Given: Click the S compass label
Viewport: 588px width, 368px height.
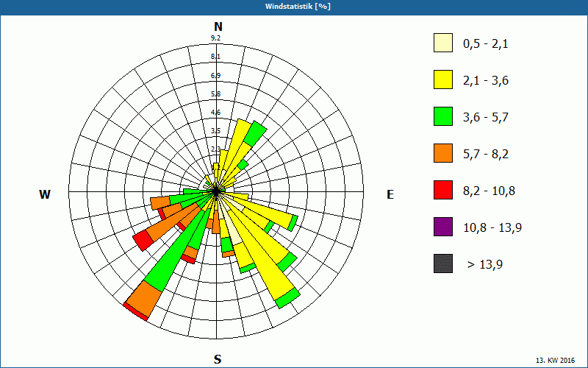Looking at the screenshot, I should click(x=218, y=360).
